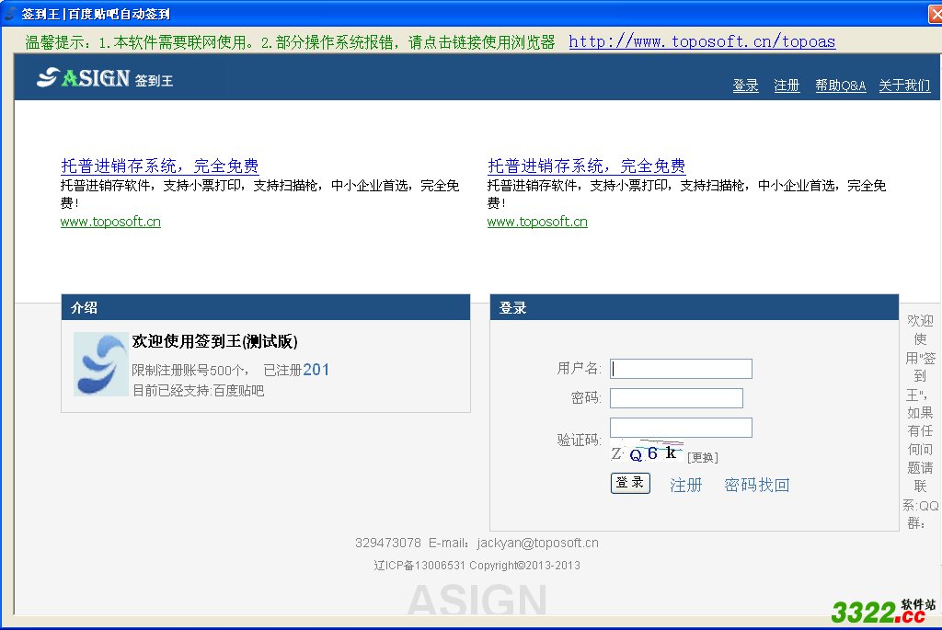Click the app icon in the title bar
942x630 pixels.
[9, 13]
